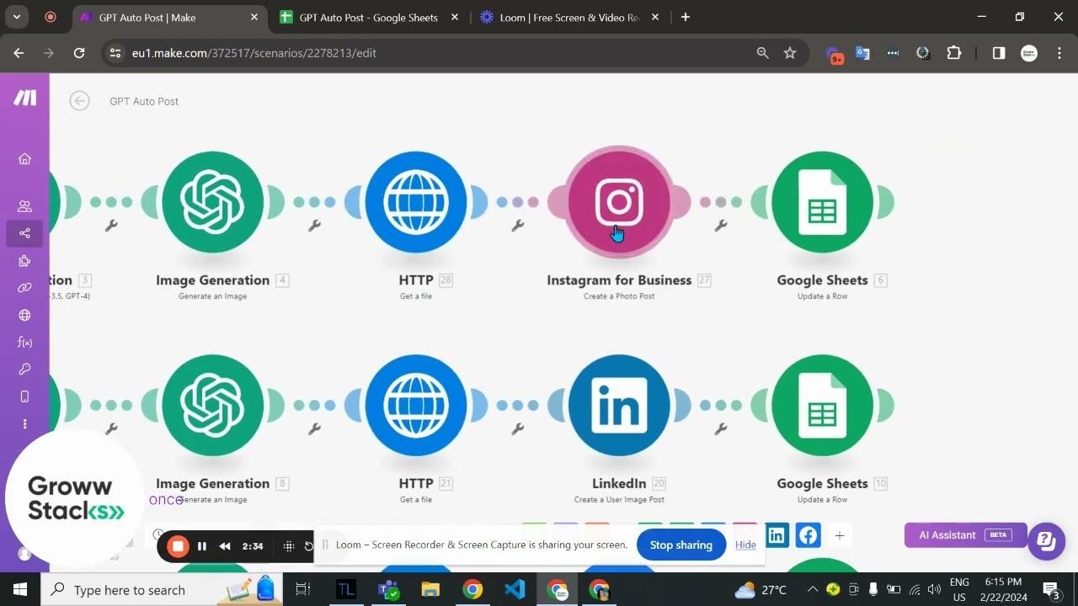The height and width of the screenshot is (606, 1078).
Task: Open the help chat bubble
Action: [1046, 540]
